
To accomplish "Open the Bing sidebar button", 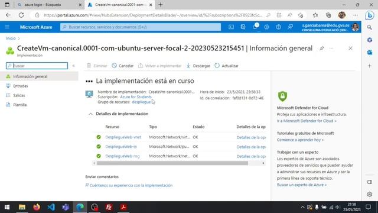I will coord(369,15).
